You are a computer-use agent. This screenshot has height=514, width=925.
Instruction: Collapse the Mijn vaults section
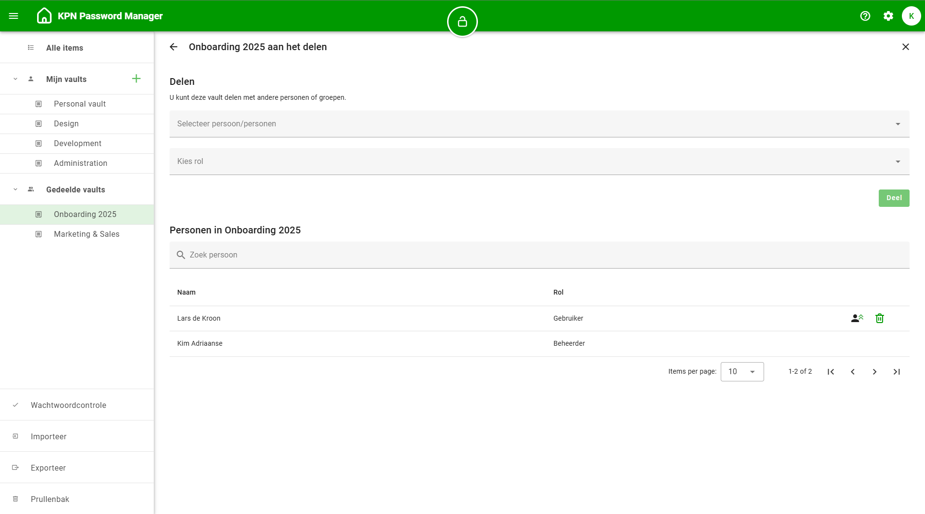click(15, 79)
